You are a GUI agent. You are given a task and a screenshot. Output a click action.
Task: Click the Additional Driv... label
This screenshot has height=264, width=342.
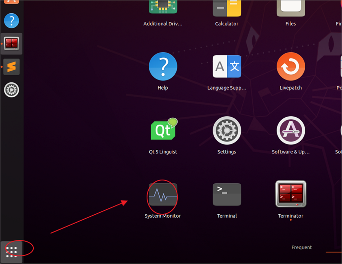163,23
